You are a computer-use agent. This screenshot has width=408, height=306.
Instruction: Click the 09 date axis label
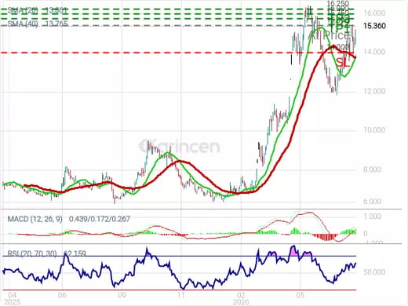(122, 296)
